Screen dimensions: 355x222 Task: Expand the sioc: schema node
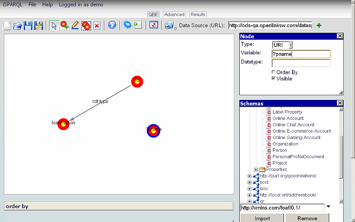coord(249,189)
